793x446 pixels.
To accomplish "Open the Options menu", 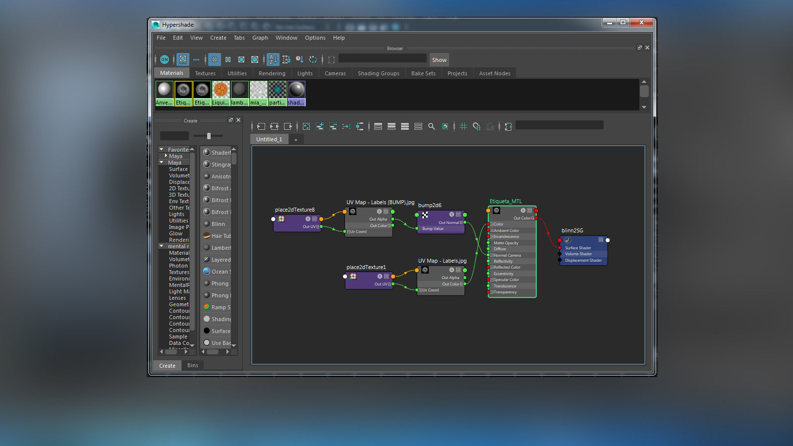I will pyautogui.click(x=315, y=38).
